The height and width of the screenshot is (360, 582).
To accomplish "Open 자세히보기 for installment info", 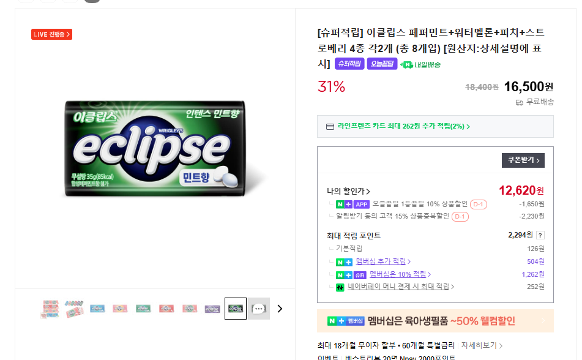I will (482, 345).
